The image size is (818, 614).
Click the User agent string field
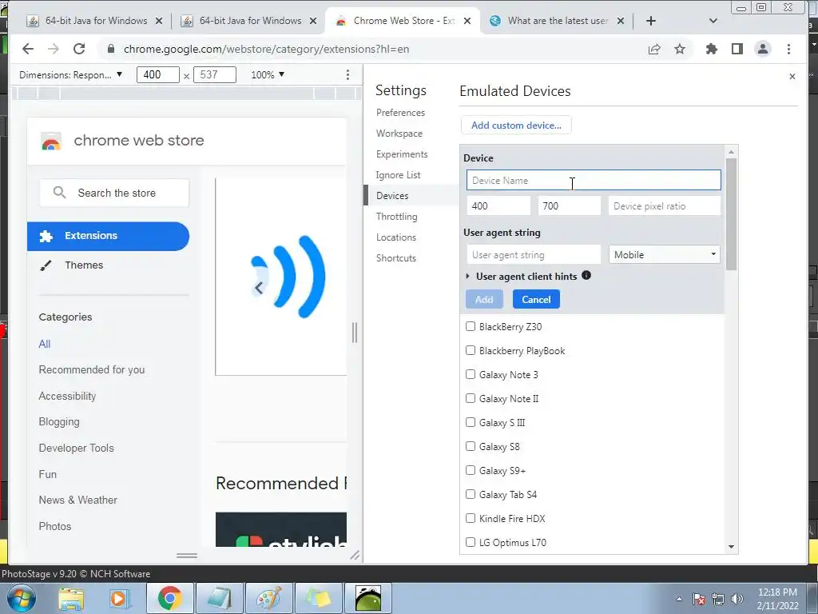534,255
